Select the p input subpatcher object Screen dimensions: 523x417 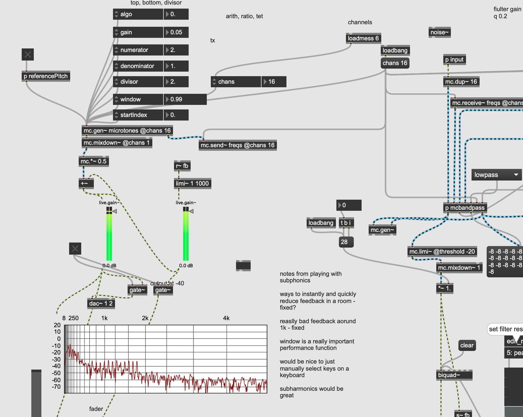(x=454, y=60)
